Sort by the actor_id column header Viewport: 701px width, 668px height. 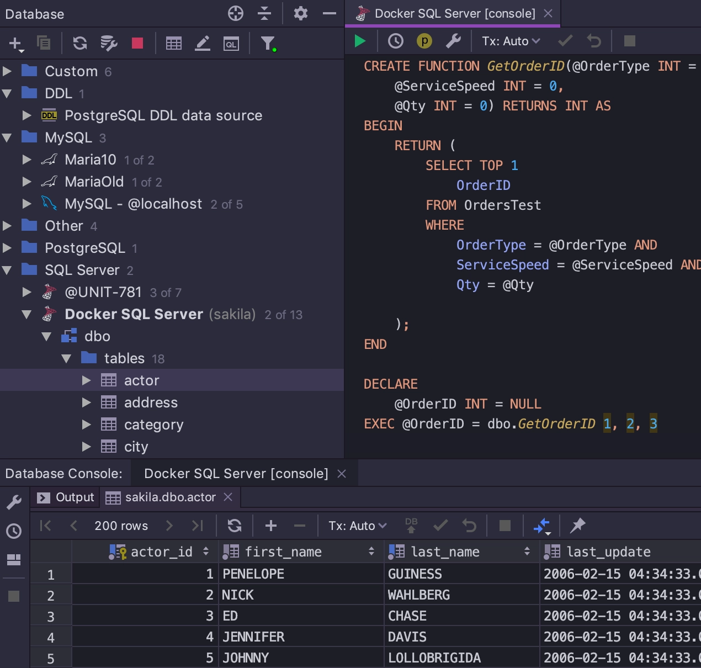coord(145,552)
